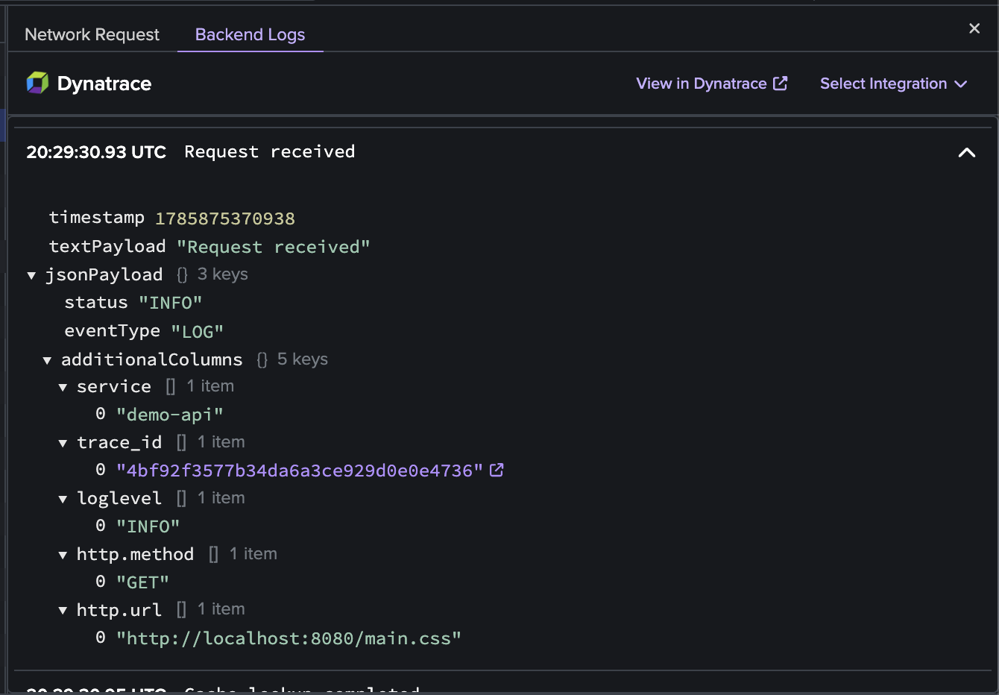This screenshot has height=695, width=999.
Task: Select the Backend Logs tab
Action: point(250,34)
